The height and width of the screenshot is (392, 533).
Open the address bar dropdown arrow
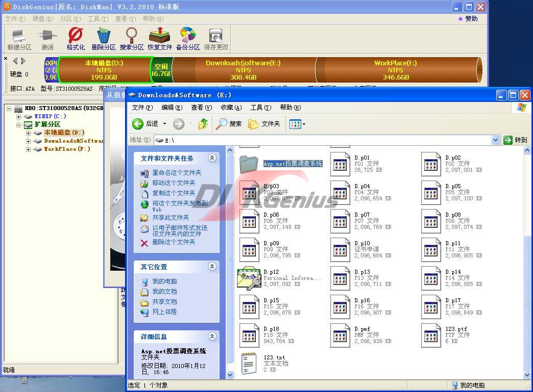coord(495,140)
